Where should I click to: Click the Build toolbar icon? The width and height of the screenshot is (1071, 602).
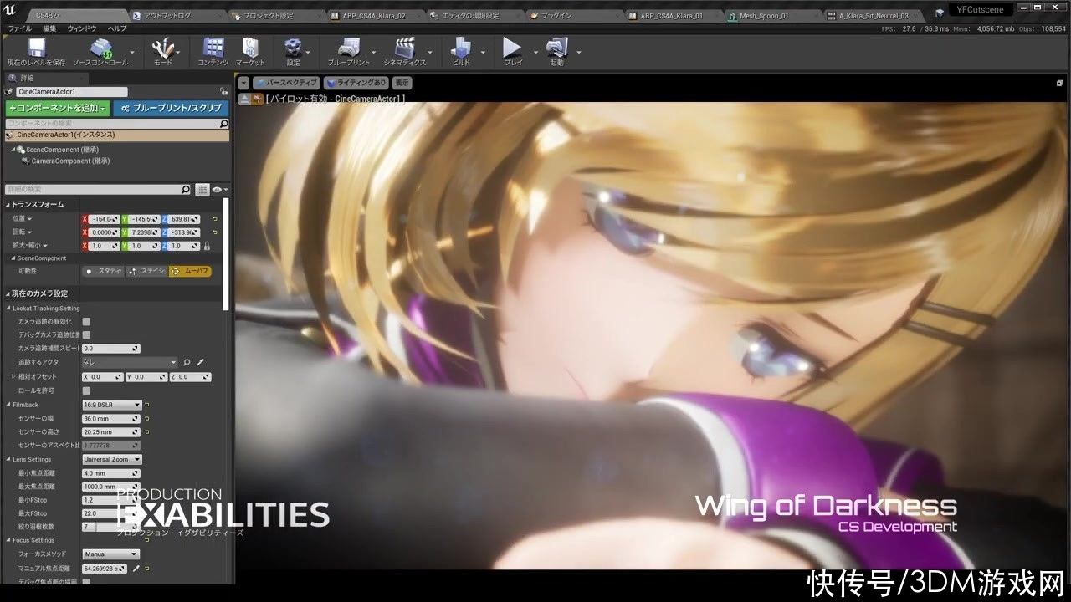tap(460, 48)
